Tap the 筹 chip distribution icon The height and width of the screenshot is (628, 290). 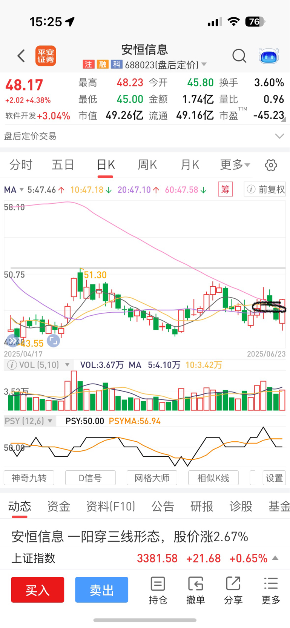pyautogui.click(x=225, y=189)
